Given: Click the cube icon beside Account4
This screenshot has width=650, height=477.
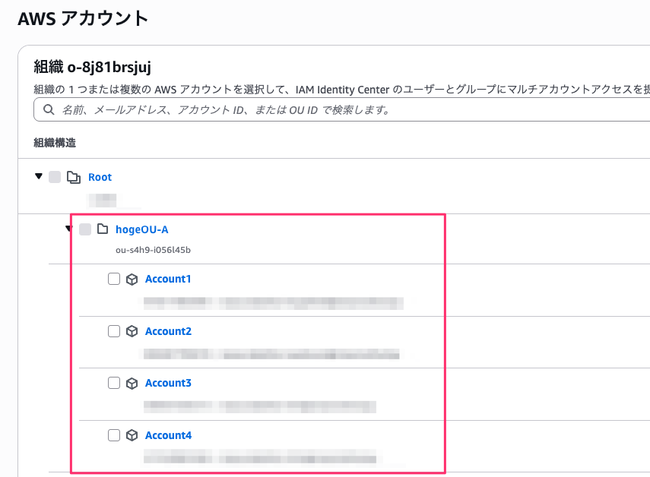Looking at the screenshot, I should (132, 435).
